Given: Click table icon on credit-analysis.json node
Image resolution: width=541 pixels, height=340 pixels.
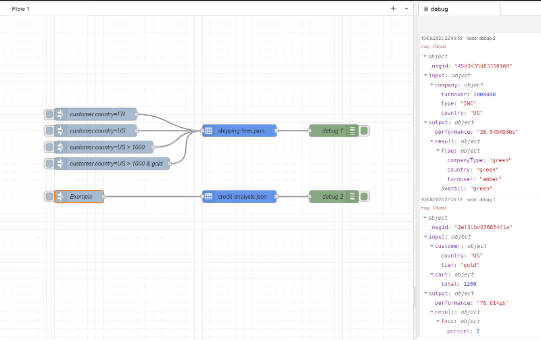Looking at the screenshot, I should click(208, 197).
